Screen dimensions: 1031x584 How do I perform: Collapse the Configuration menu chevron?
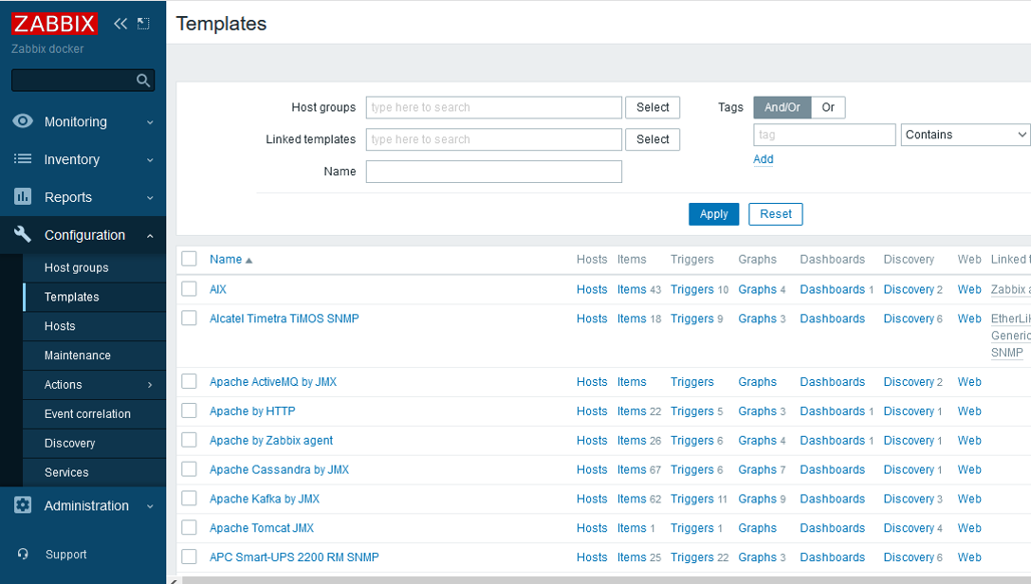[x=150, y=235]
